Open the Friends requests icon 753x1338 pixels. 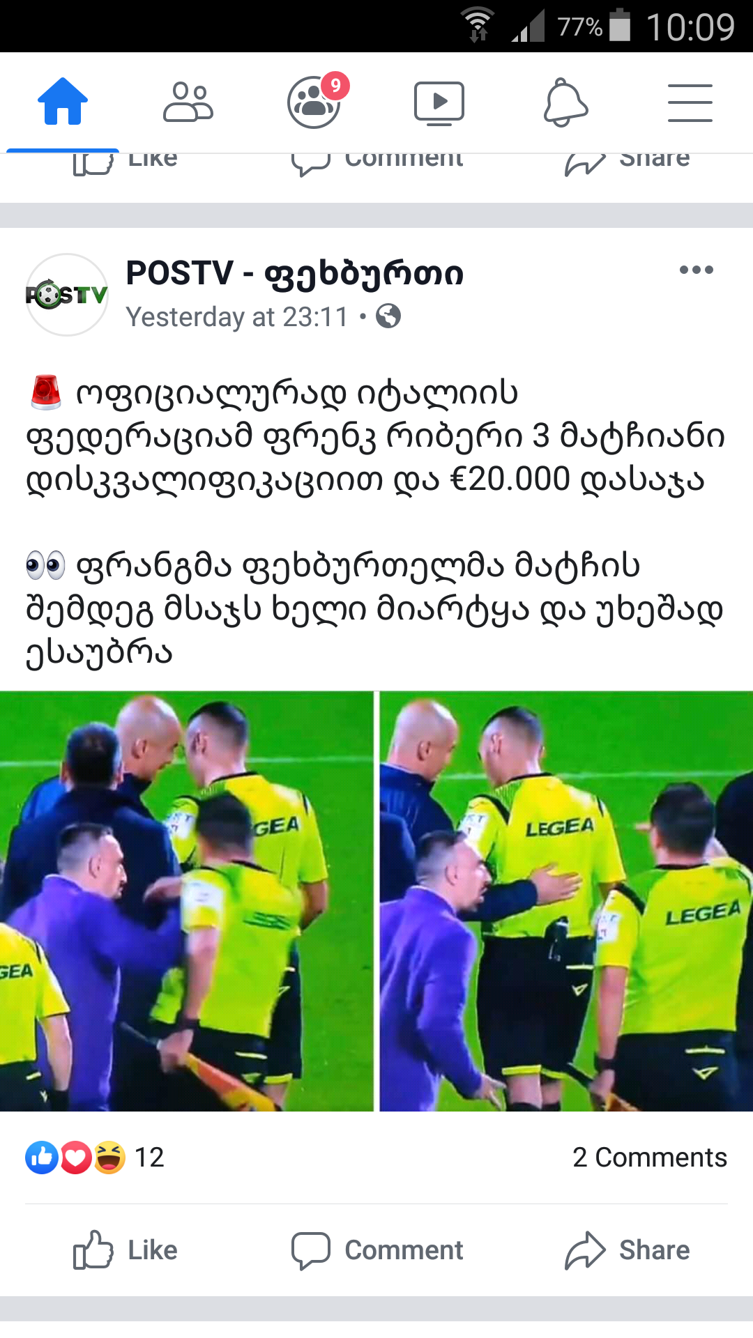click(x=188, y=102)
